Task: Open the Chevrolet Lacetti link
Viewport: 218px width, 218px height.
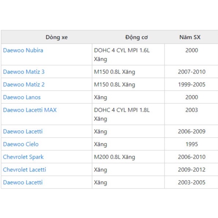Action: click(24, 170)
